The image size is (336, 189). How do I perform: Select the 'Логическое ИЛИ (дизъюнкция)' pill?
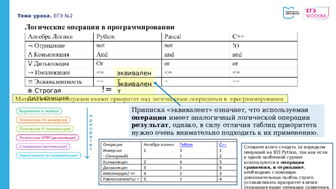click(47, 138)
